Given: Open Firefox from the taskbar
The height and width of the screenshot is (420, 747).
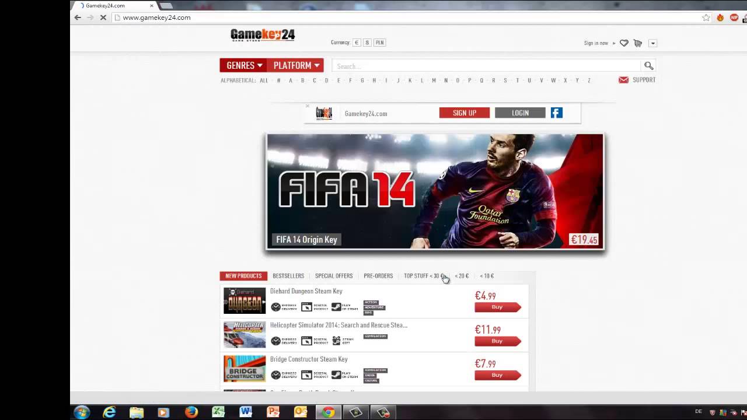Looking at the screenshot, I should click(x=191, y=412).
